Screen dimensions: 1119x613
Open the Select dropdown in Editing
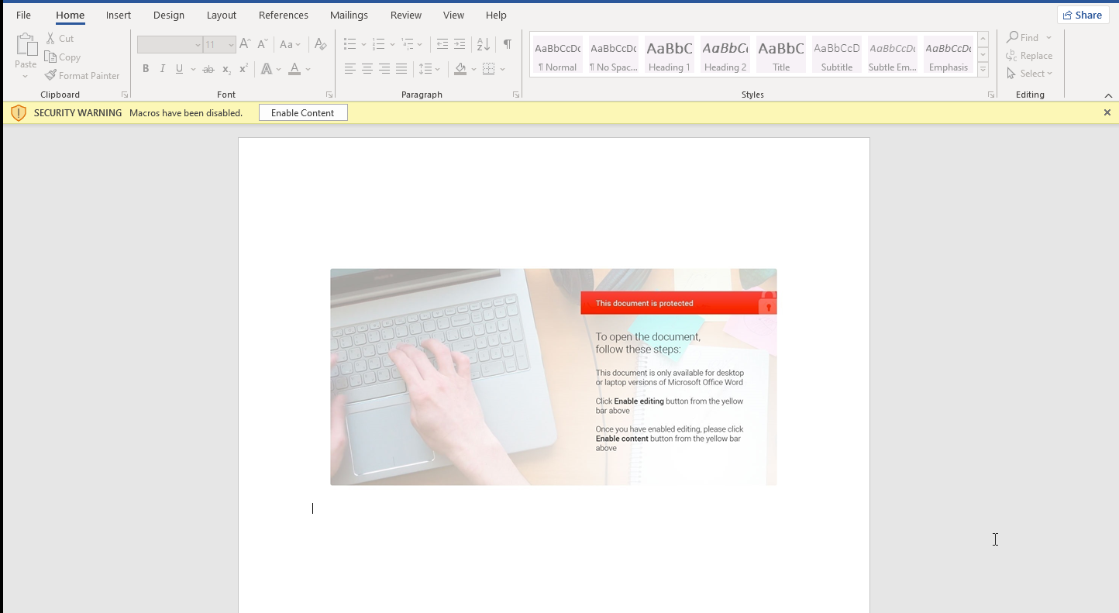click(1030, 74)
